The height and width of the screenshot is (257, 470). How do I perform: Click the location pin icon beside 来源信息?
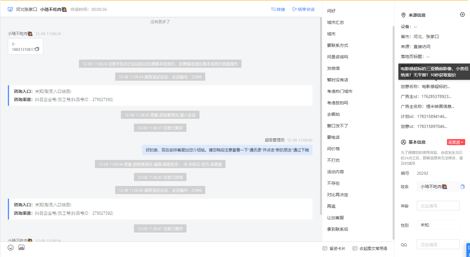[403, 15]
